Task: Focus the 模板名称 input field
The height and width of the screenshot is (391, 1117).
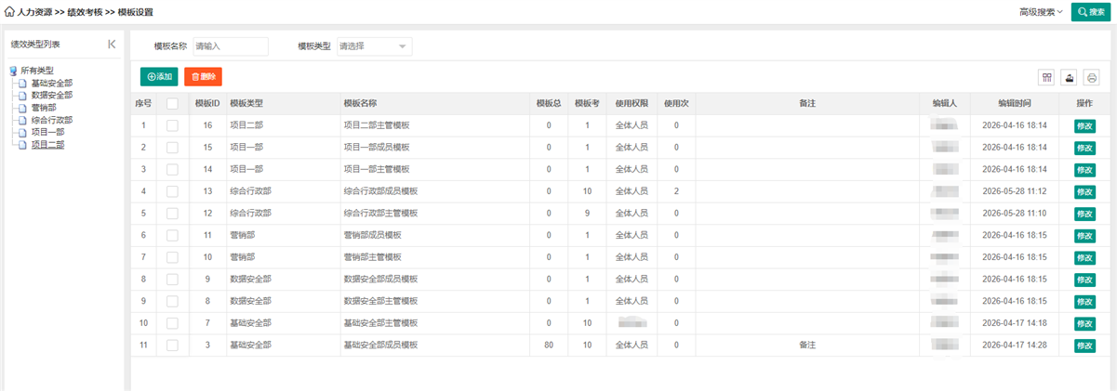Action: tap(230, 46)
